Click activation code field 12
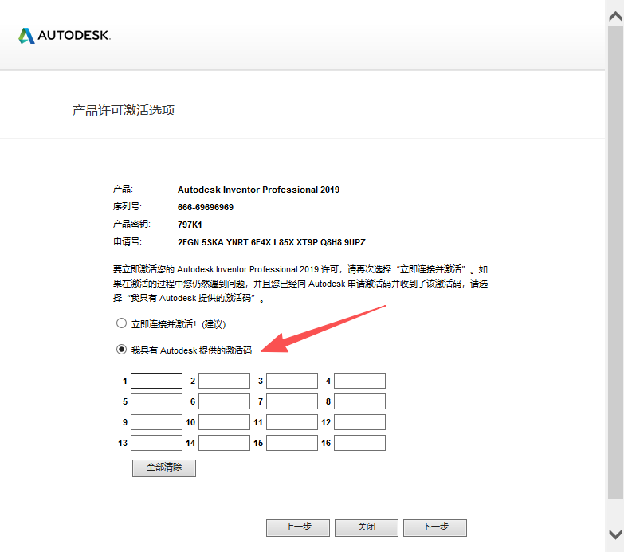This screenshot has width=624, height=552. (359, 422)
